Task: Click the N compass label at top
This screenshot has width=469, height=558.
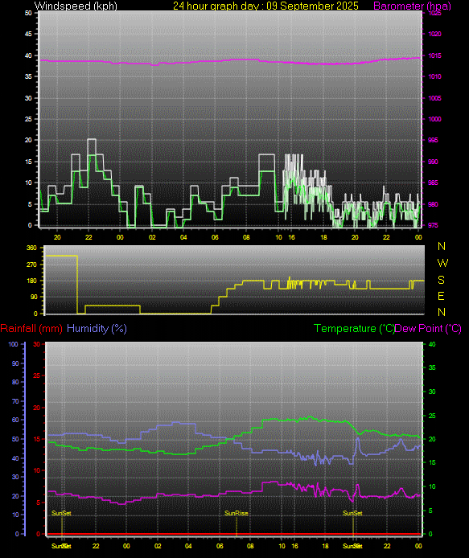Action: 442,246
